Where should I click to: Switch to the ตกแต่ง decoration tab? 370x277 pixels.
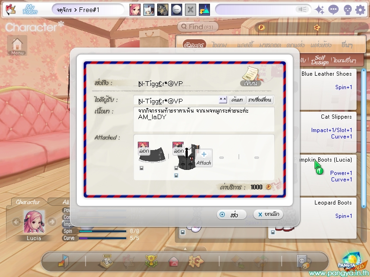(296, 45)
